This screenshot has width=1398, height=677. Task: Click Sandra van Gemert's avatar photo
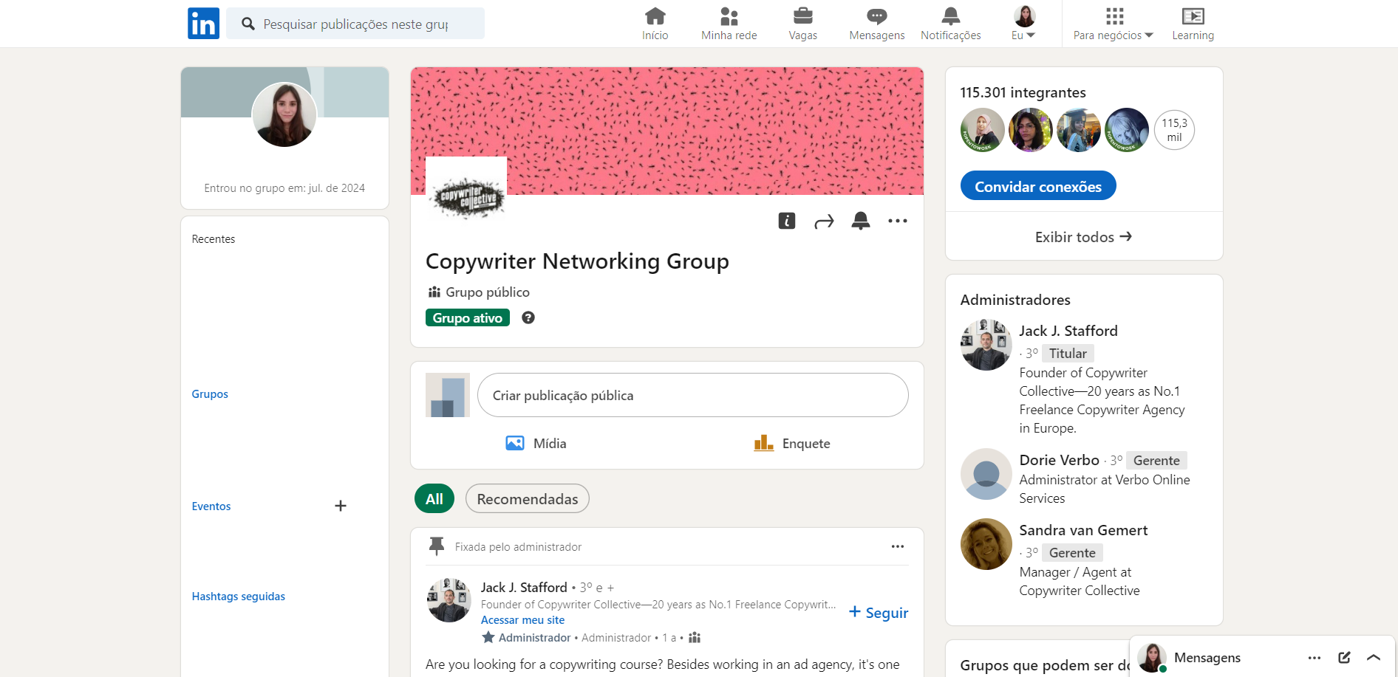pyautogui.click(x=986, y=544)
